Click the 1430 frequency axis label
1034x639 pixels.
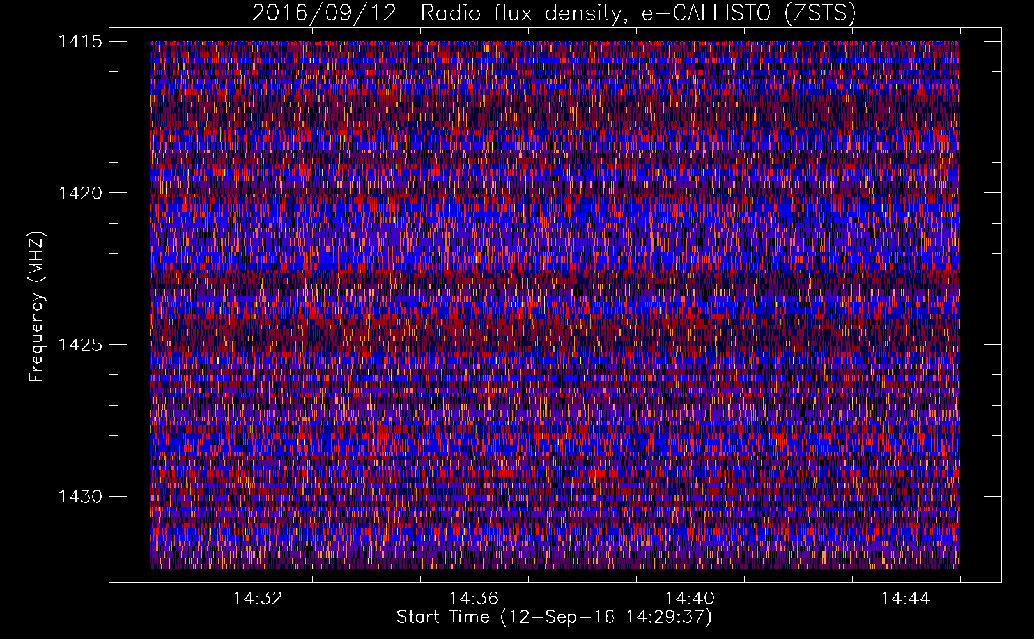click(80, 497)
